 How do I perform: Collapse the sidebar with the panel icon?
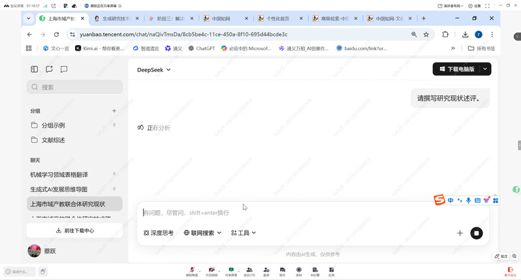(x=35, y=69)
